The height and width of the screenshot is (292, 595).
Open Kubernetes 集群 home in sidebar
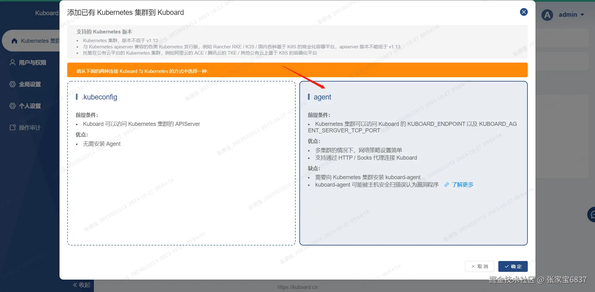pos(31,41)
